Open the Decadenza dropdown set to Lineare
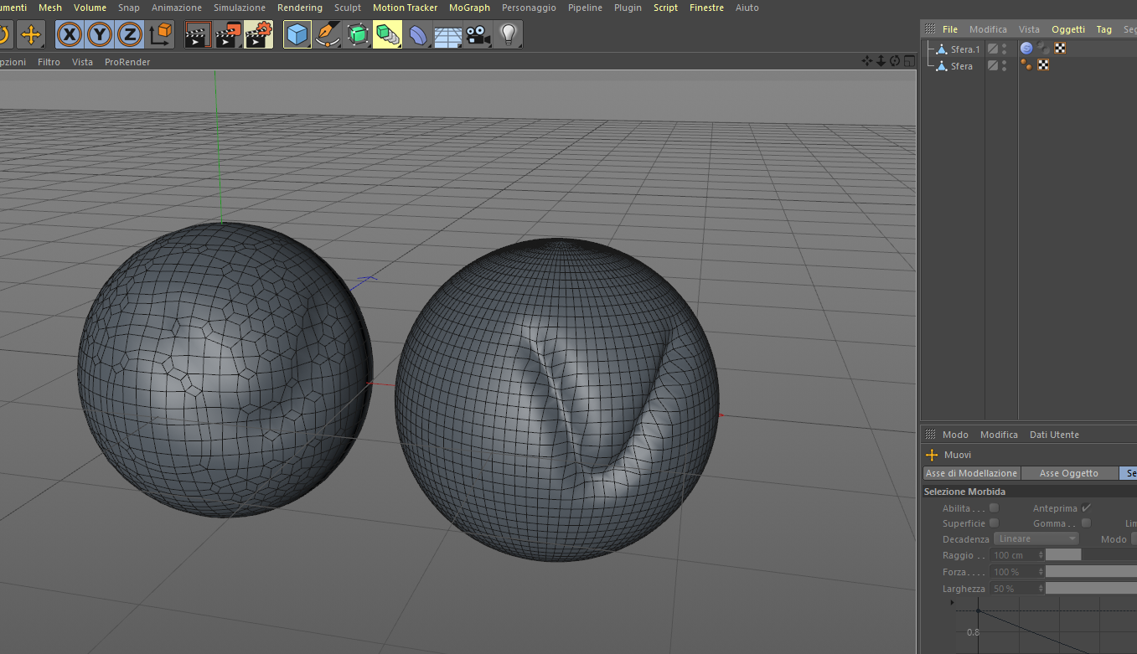The image size is (1137, 654). (x=1036, y=539)
